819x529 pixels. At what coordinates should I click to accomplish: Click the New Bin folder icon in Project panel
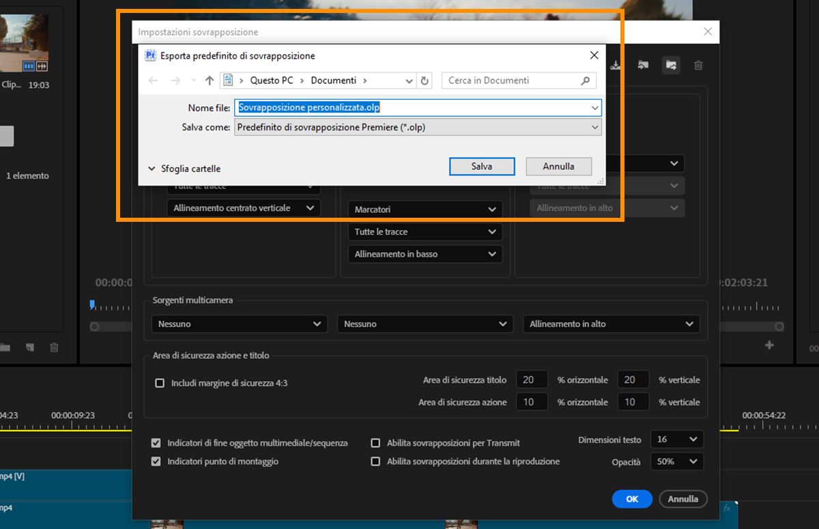(x=5, y=347)
